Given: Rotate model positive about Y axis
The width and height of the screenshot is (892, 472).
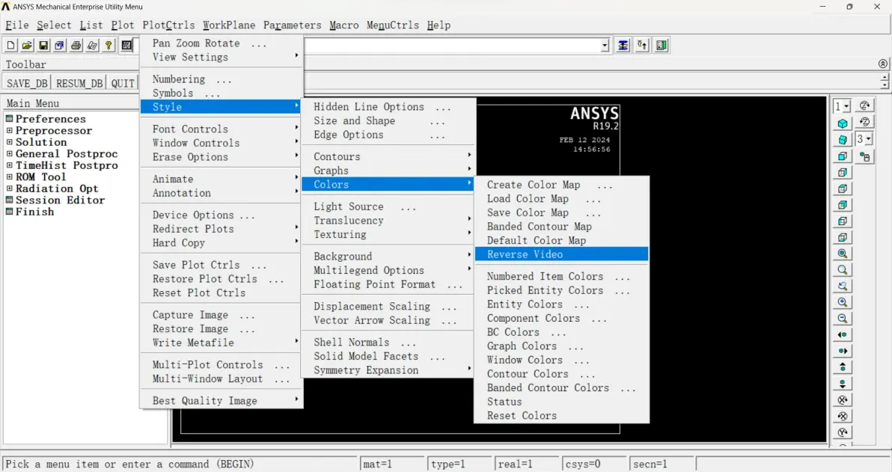Looking at the screenshot, I should 843,432.
